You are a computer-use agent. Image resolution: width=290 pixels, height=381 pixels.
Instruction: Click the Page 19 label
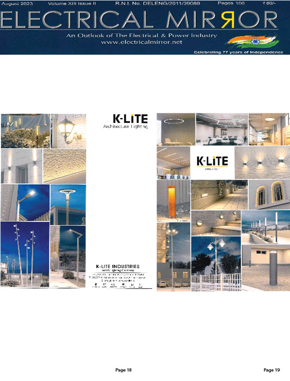pyautogui.click(x=272, y=371)
